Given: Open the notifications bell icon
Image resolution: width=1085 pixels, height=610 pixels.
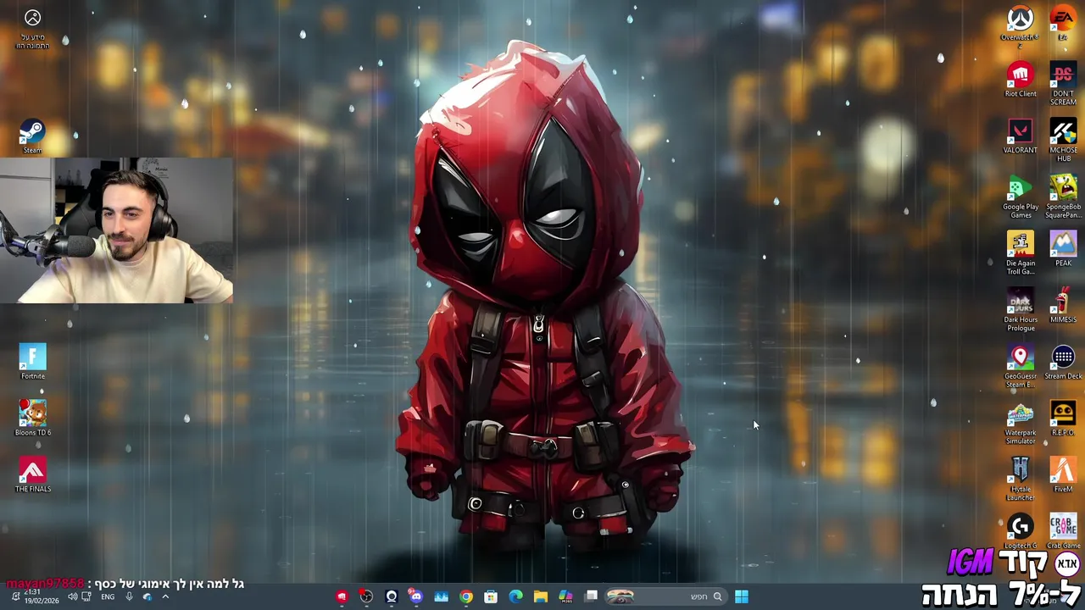Looking at the screenshot, I should pyautogui.click(x=15, y=596).
